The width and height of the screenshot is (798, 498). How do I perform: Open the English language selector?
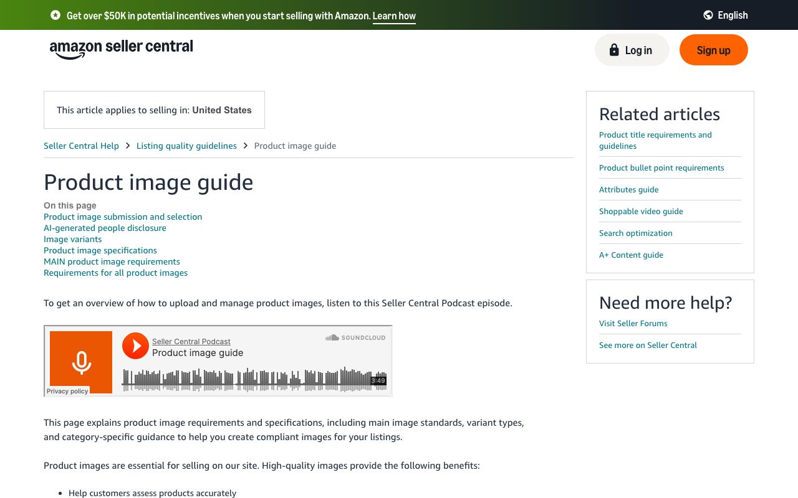pyautogui.click(x=726, y=15)
